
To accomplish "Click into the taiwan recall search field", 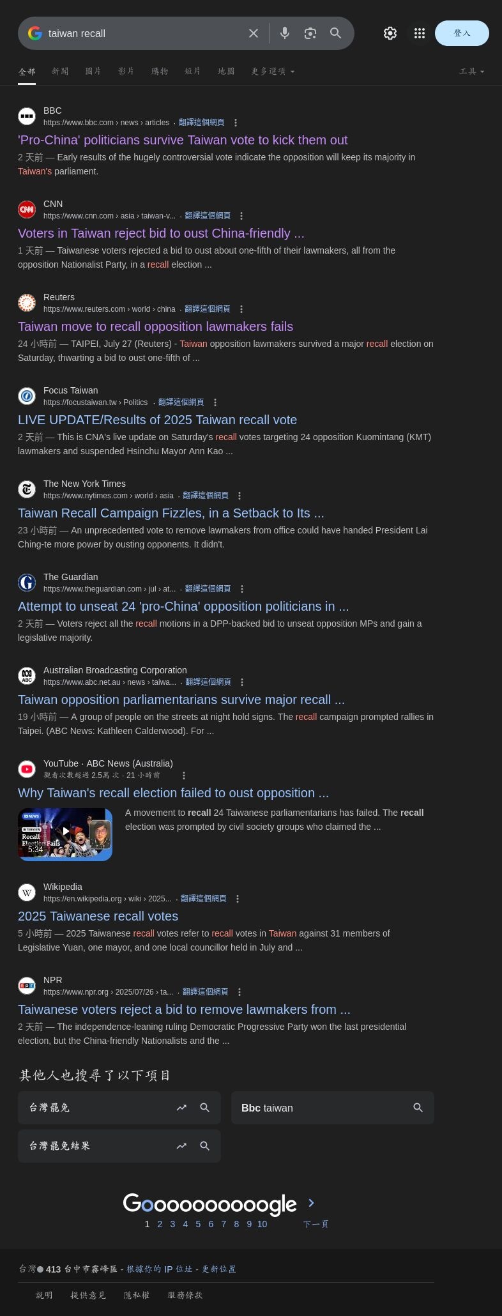I will click(x=144, y=33).
